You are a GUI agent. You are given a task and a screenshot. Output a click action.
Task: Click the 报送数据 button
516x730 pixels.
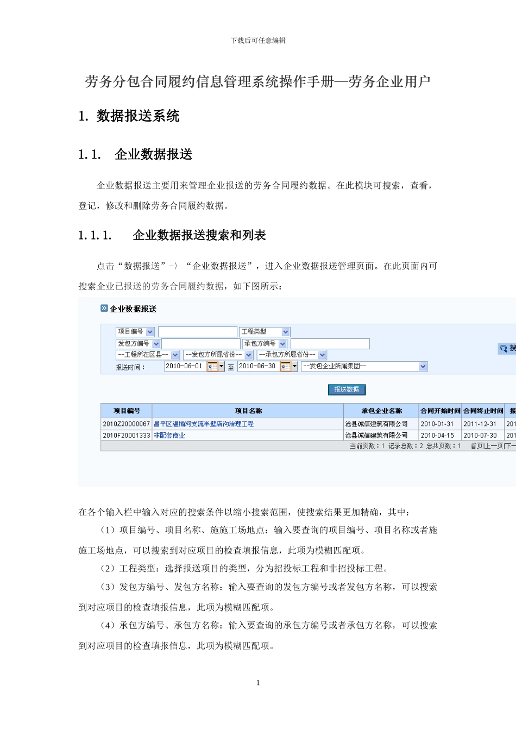tap(347, 389)
